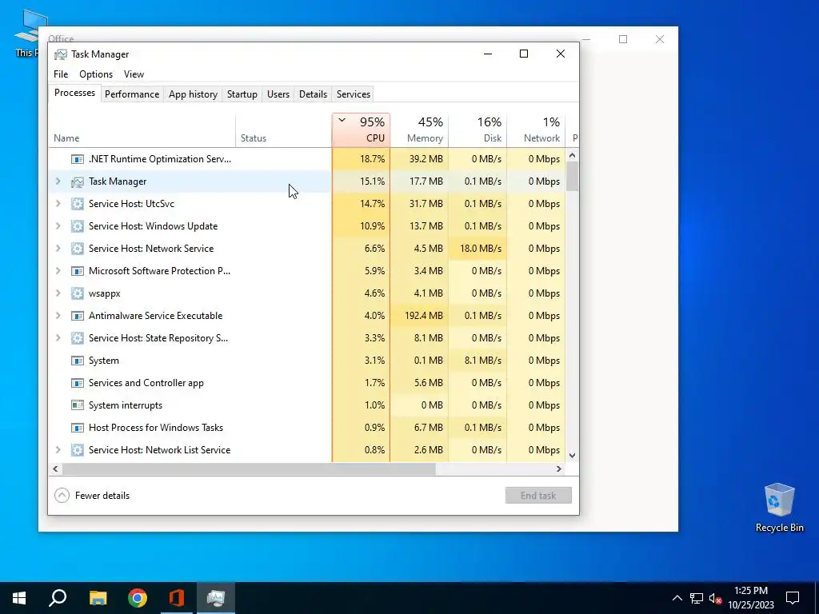This screenshot has width=819, height=614.
Task: Maximize the Office window behind Task Manager
Action: coord(622,39)
